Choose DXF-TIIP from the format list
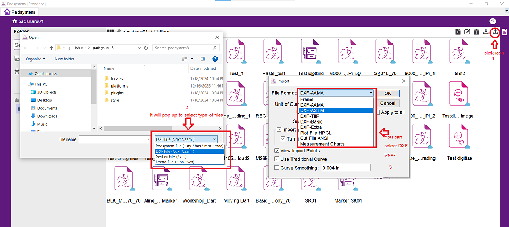509x227 pixels. (336, 116)
